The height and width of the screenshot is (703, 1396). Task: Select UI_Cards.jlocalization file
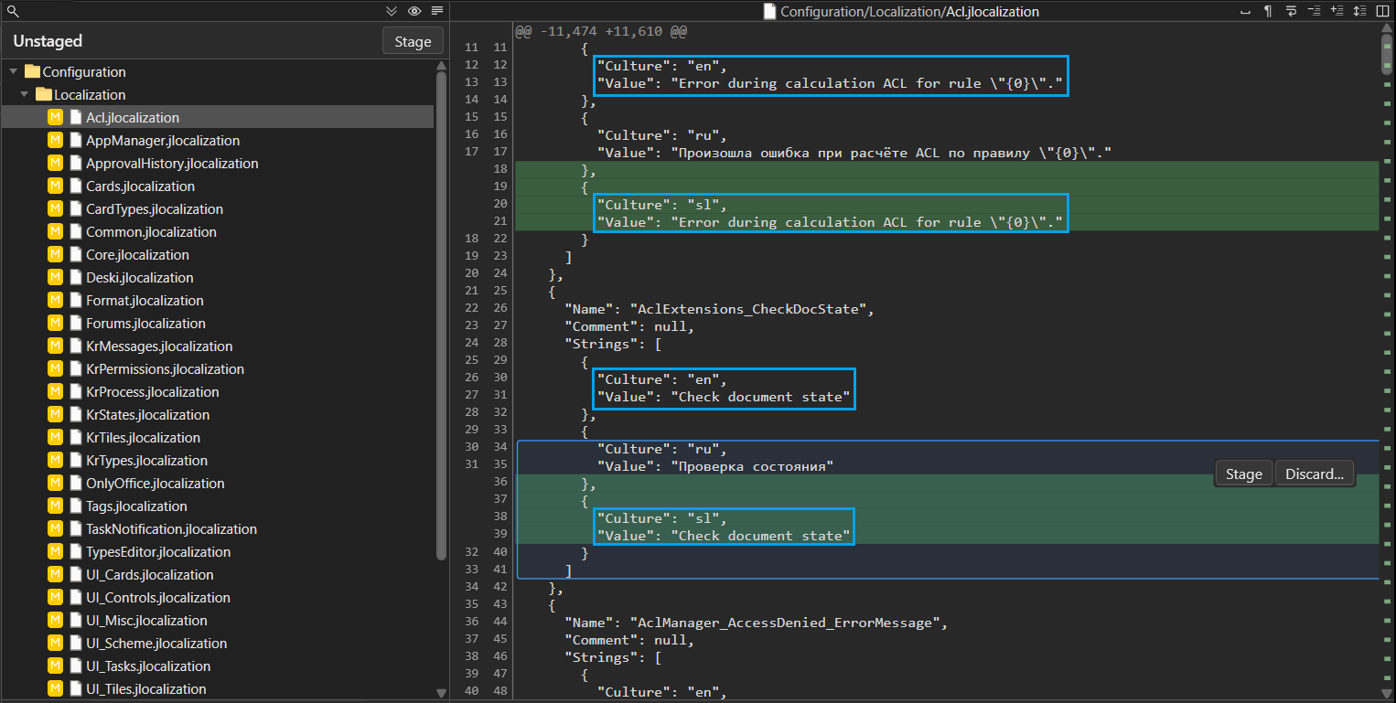point(217,574)
